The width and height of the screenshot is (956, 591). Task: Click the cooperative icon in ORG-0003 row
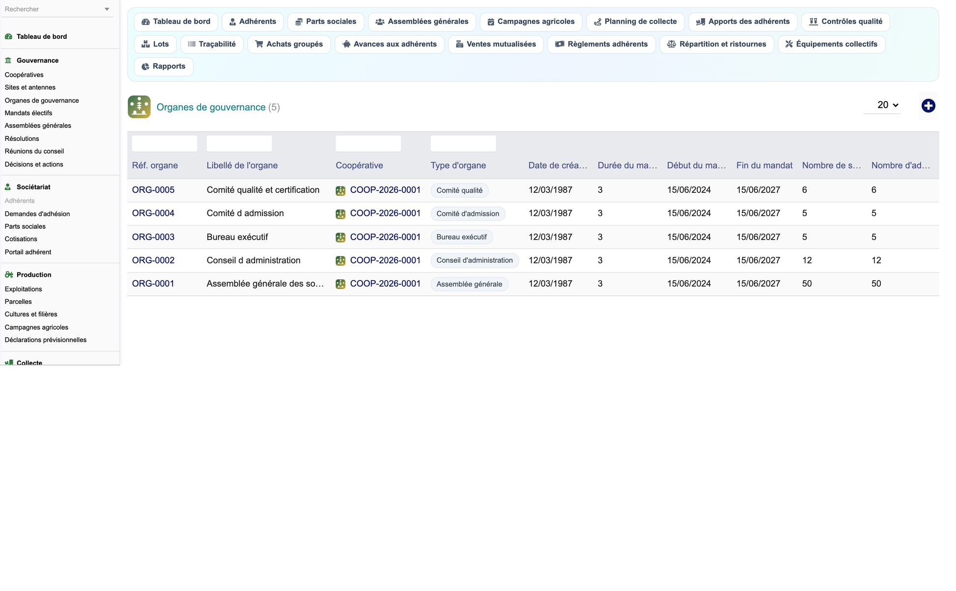340,238
